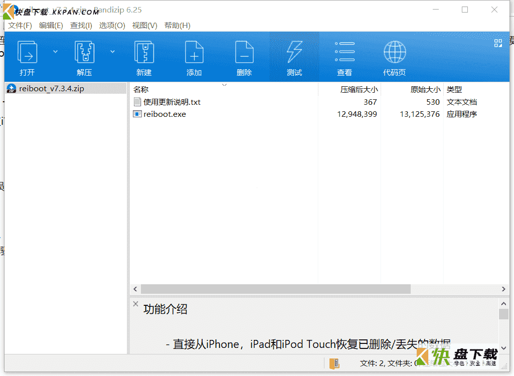Expand the dropdown arrow next to 解压
The width and height of the screenshot is (514, 376).
coord(112,52)
